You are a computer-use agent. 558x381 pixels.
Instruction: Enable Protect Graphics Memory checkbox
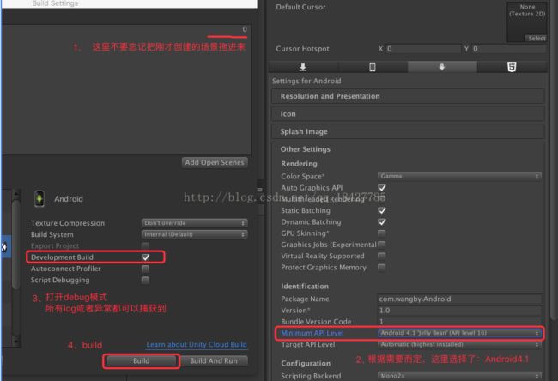(x=381, y=268)
